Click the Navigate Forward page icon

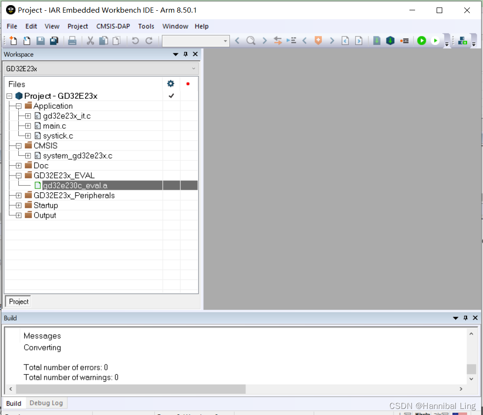[359, 41]
